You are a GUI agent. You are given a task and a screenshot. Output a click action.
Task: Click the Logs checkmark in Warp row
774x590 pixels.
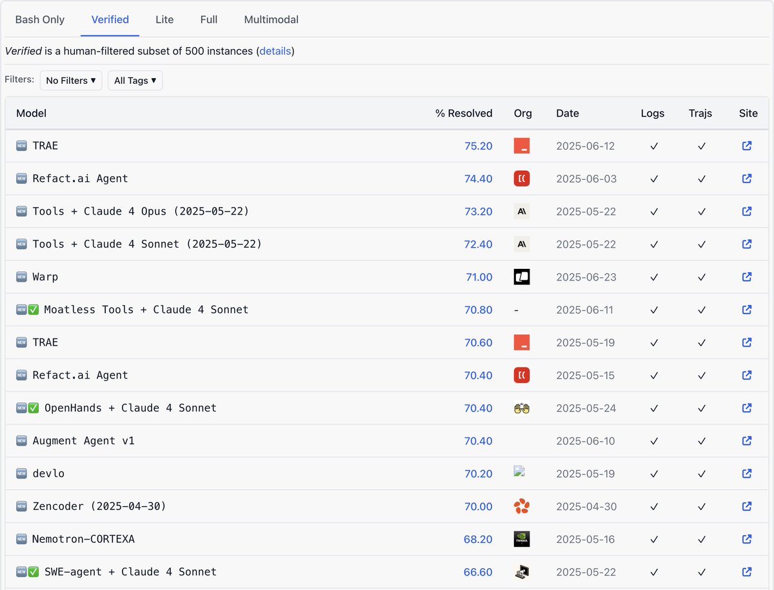[x=653, y=277]
